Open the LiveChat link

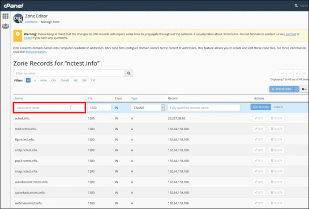point(290,34)
